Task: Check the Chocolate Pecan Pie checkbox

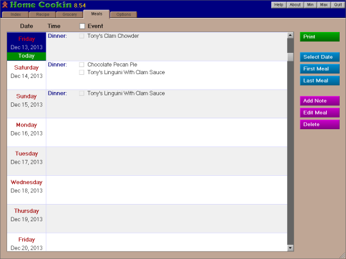Action: pos(81,65)
